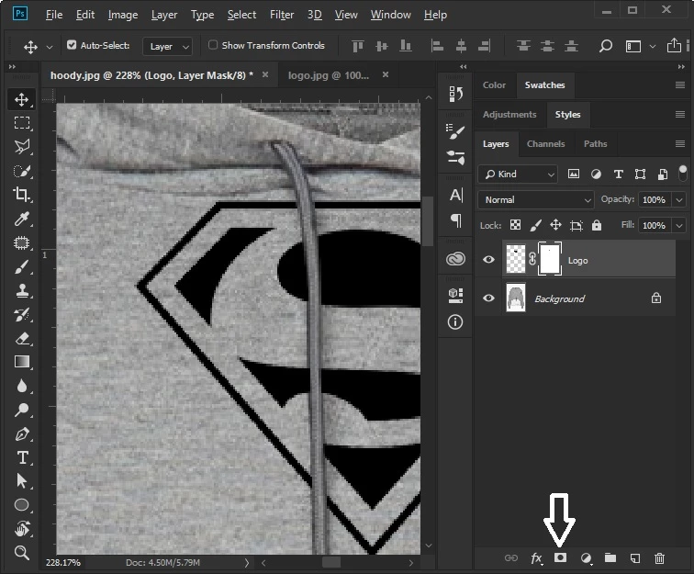Screen dimensions: 694x574
Task: Hide the Logo layer
Action: pos(488,259)
